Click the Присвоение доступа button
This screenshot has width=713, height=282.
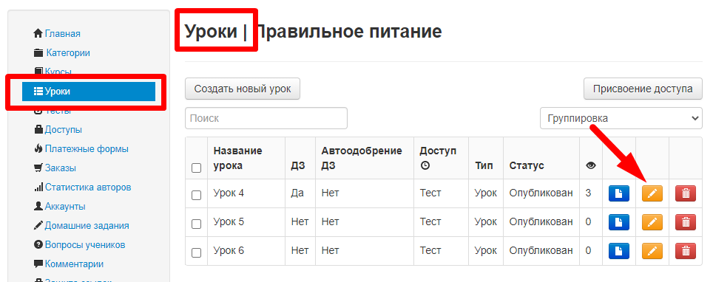(643, 89)
